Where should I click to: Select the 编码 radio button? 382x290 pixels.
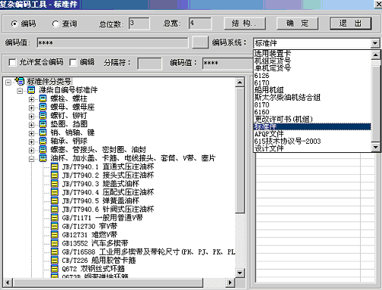(x=14, y=23)
